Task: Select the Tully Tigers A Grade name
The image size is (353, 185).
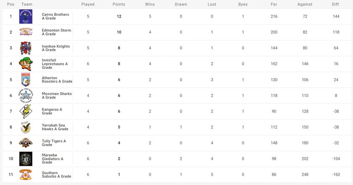Action: click(x=54, y=143)
